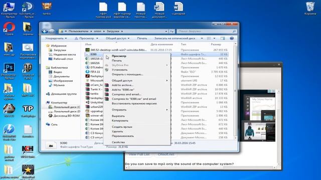Choose Переименовать in the context menu
Image resolution: width=321 pixels, height=180 pixels.
pos(137,136)
